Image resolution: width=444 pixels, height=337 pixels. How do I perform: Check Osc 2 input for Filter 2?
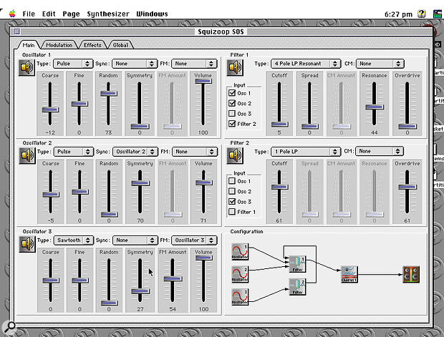[232, 191]
